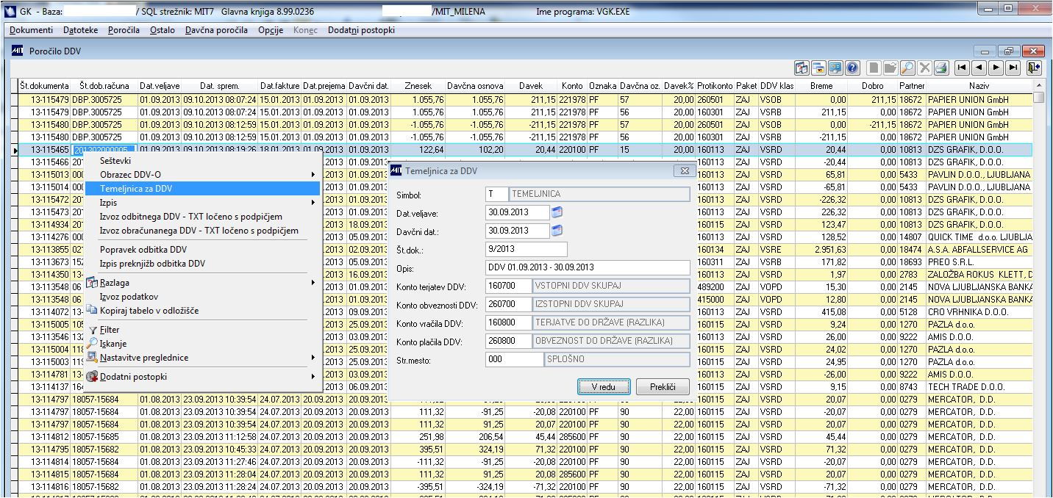Open calendar picker beside Davčni dat. field

[x=557, y=231]
